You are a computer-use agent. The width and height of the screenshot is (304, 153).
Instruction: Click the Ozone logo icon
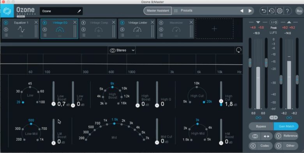pyautogui.click(x=7, y=11)
